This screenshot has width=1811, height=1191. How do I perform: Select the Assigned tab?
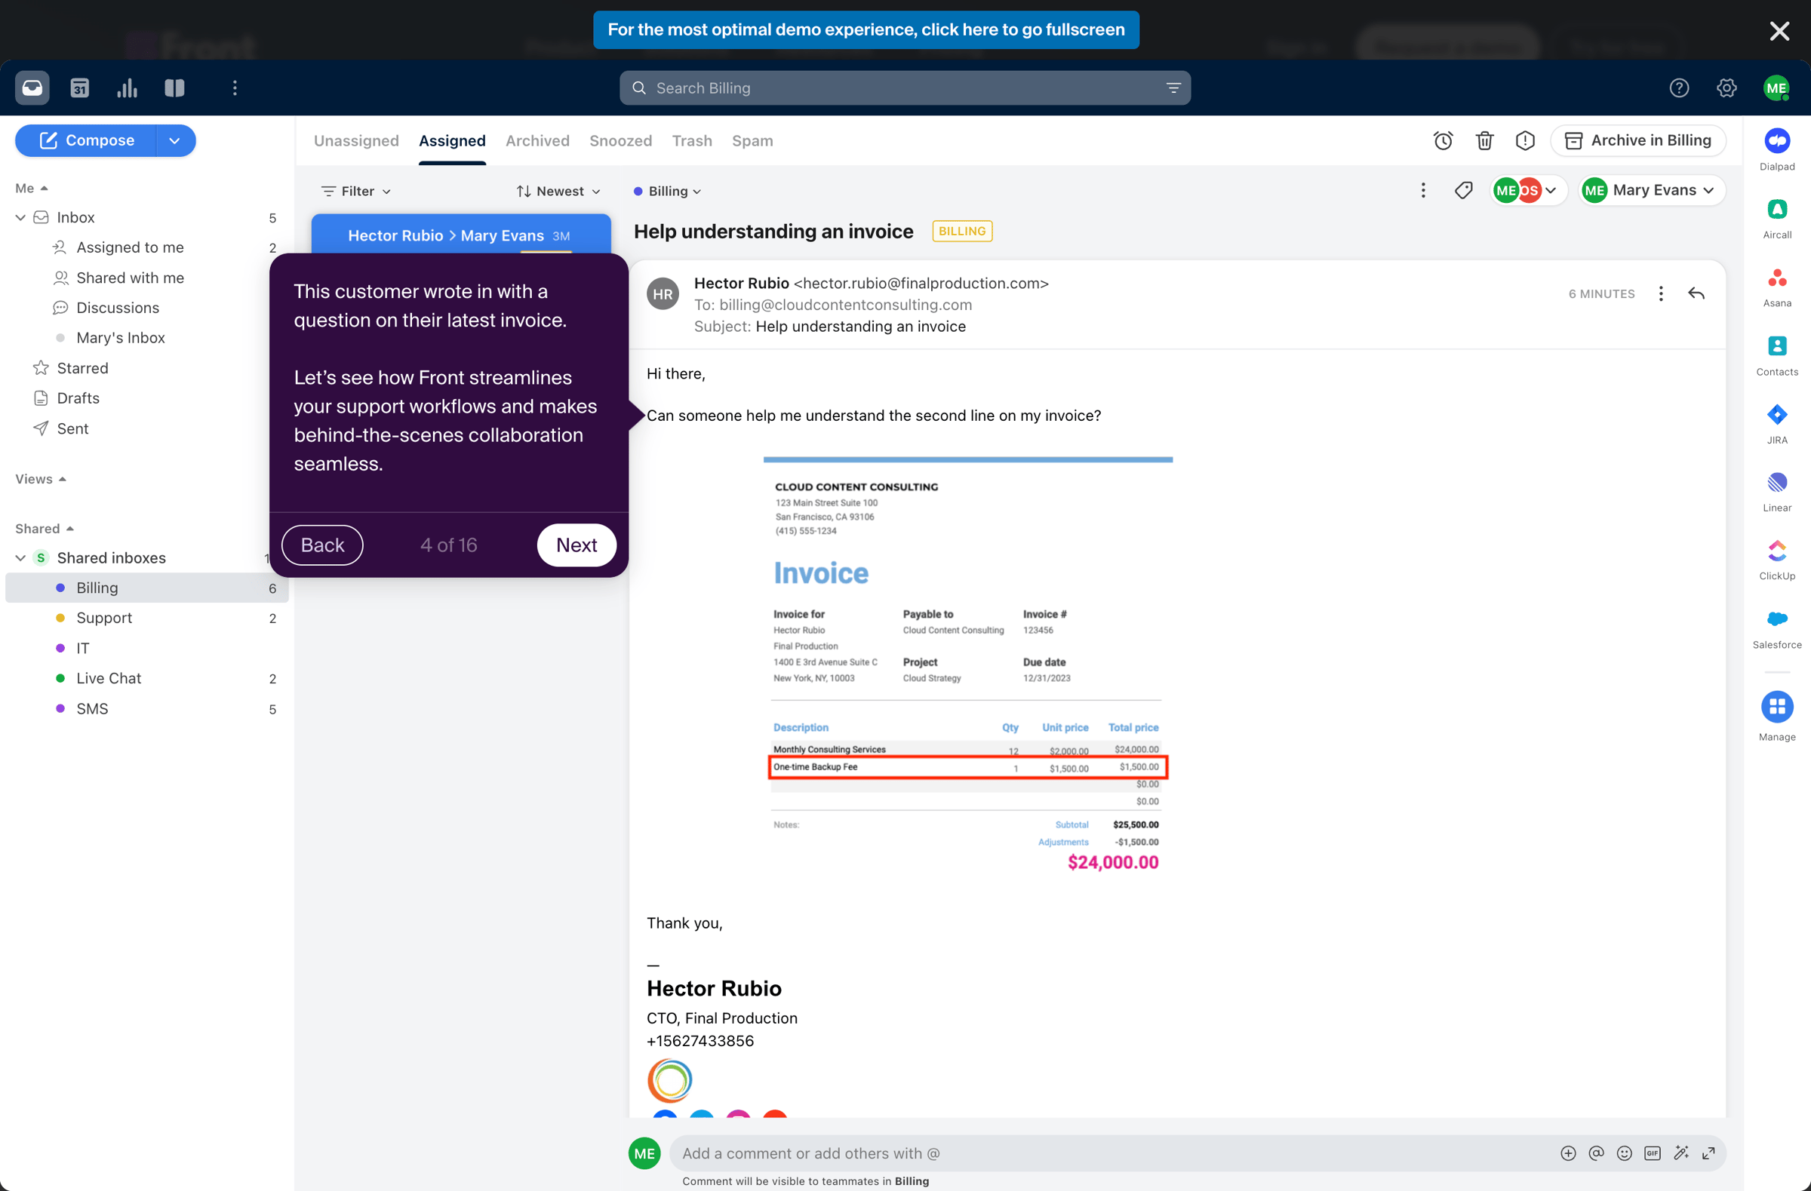pos(452,141)
